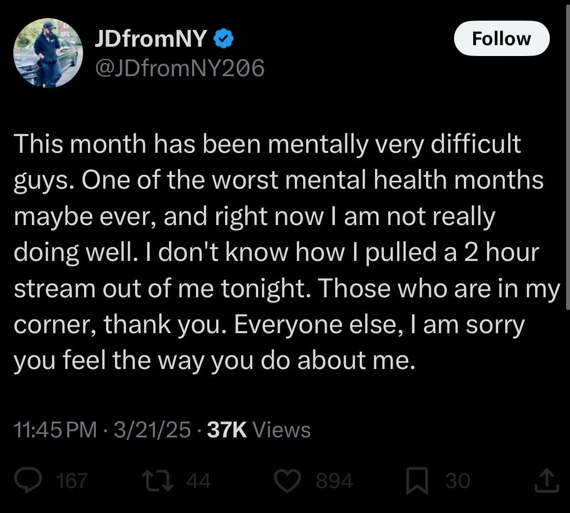Click the bold 37K number
Screen dimensions: 570x513
(227, 430)
